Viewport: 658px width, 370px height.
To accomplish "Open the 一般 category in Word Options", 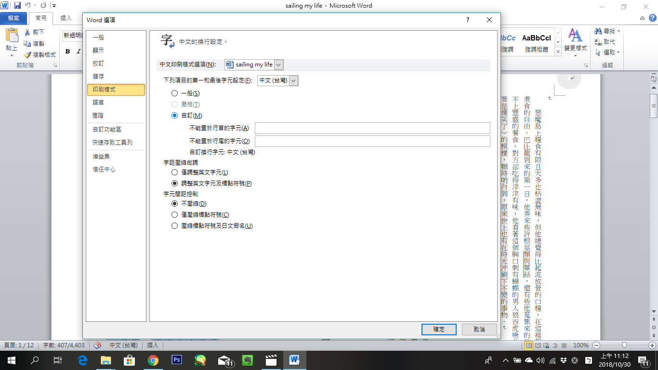I will [116, 38].
